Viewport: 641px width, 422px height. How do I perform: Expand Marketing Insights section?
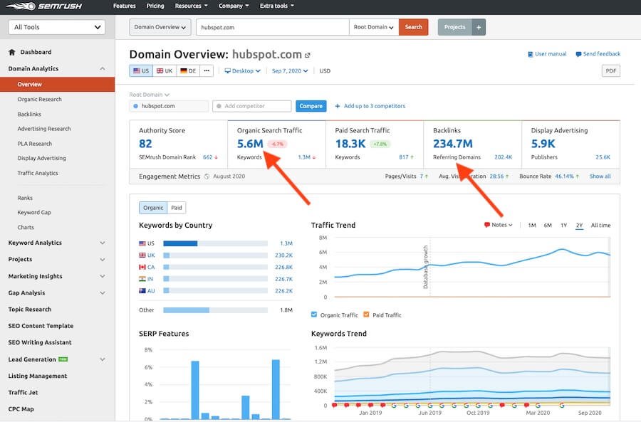tap(102, 276)
